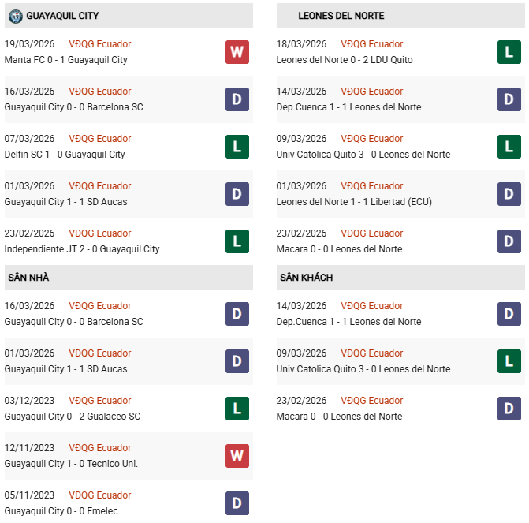Image resolution: width=529 pixels, height=523 pixels.
Task: Open the Guayaquil City 0 - 0 Emelec match
Action: pos(61,511)
